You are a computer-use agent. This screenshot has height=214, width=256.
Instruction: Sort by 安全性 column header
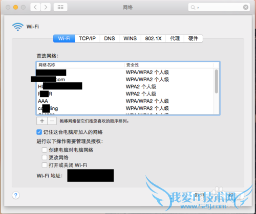pos(169,65)
